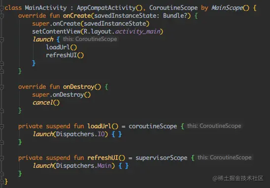Click the inlay hint after launch in onCreate

tap(90, 39)
